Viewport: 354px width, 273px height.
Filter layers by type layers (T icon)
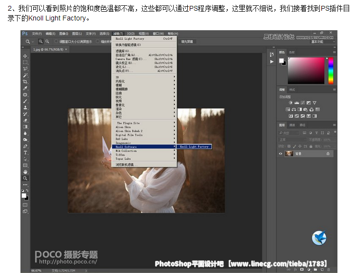point(316,133)
